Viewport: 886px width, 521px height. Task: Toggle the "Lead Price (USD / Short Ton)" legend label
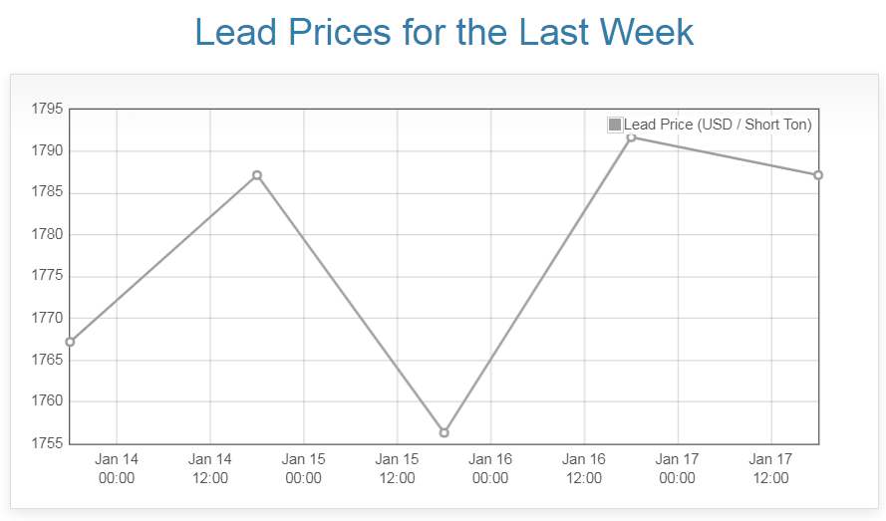(718, 125)
